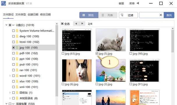Viewport: 177px width, 105px height.
Task: Go to next page of thumbnails
Action: point(82,23)
